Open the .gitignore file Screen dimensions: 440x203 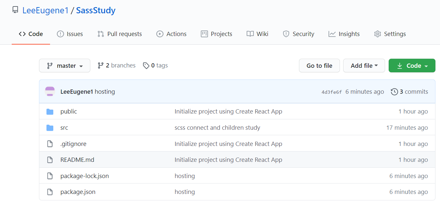[x=73, y=144]
